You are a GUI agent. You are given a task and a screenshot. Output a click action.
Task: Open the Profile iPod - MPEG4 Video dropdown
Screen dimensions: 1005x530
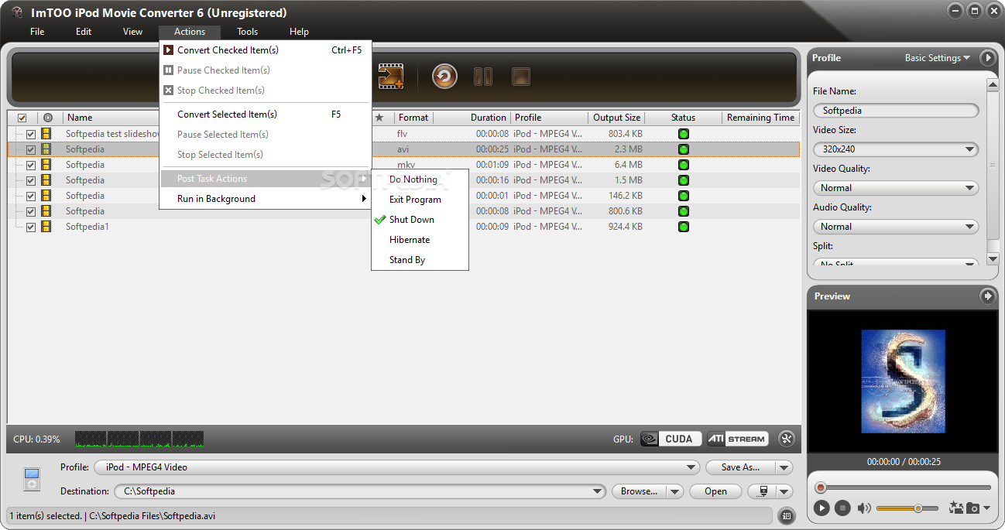pyautogui.click(x=396, y=467)
